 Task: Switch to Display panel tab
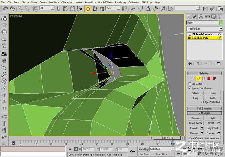pyautogui.click(x=214, y=17)
